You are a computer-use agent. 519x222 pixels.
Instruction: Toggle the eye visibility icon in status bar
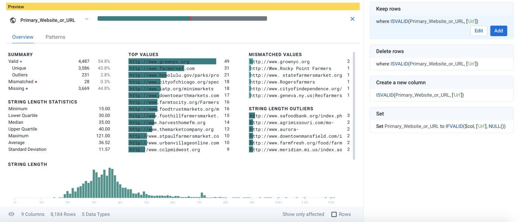[x=11, y=214]
